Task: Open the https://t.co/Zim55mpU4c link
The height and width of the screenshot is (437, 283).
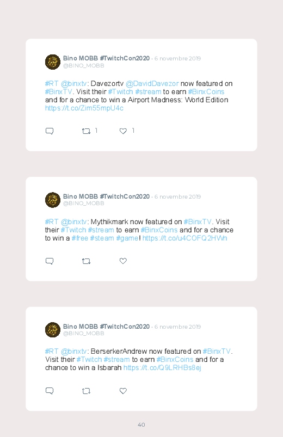Action: point(84,108)
